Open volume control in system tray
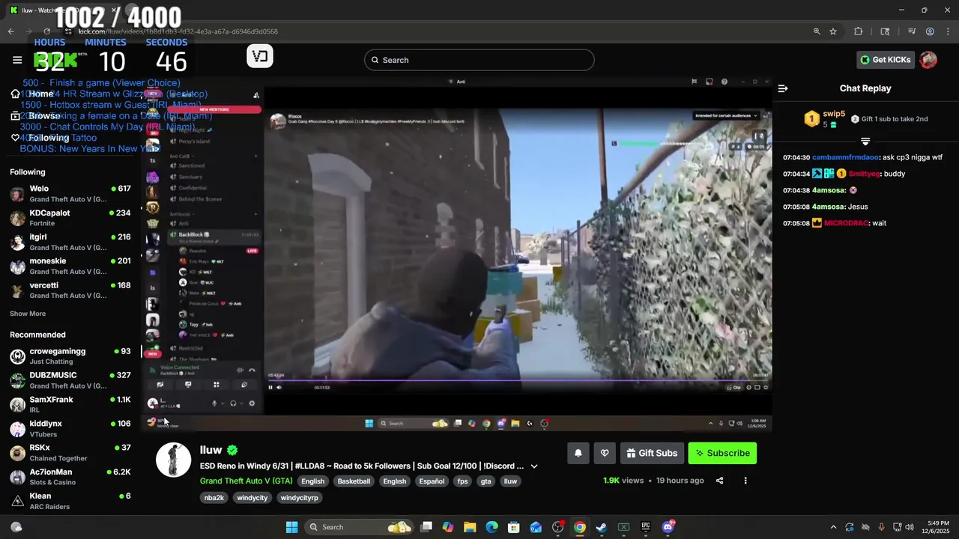 pos(910,527)
